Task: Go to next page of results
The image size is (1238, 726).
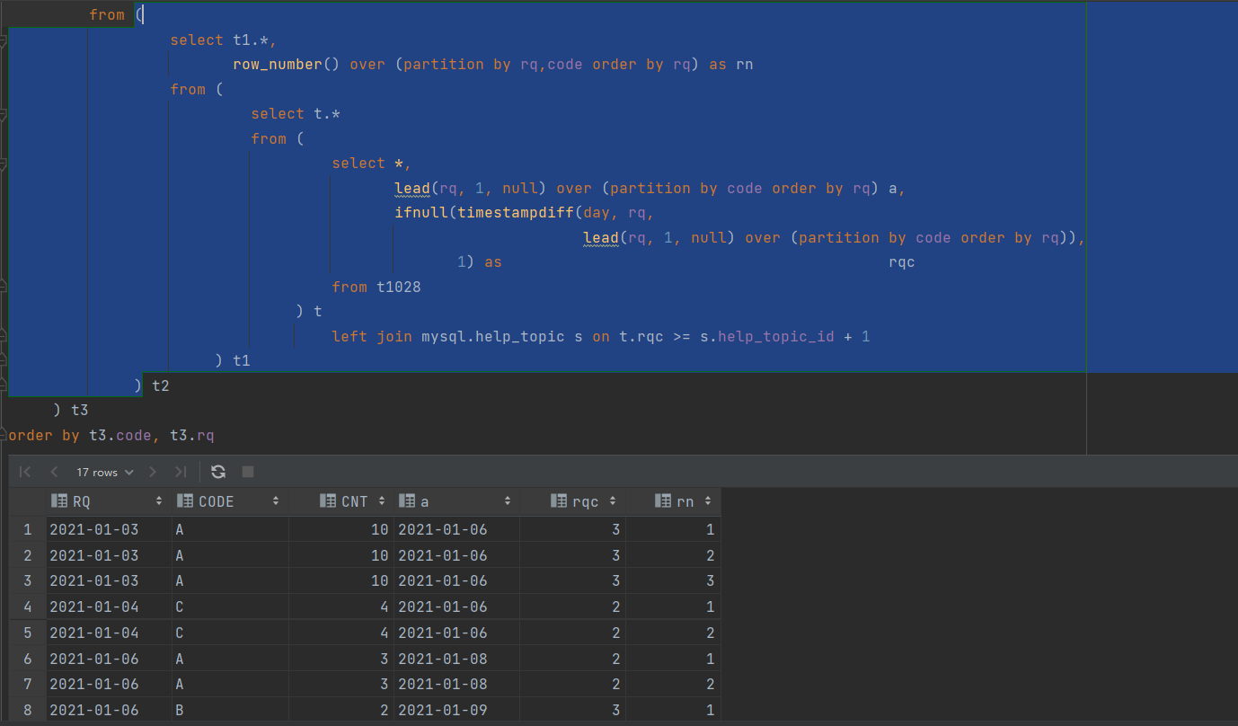Action: (x=153, y=472)
